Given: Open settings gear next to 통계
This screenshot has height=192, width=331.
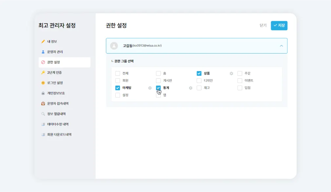Looking at the screenshot, I should (x=190, y=88).
